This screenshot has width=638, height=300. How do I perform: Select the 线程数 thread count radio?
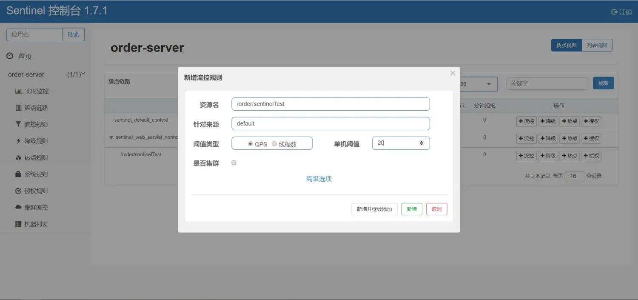pos(274,144)
